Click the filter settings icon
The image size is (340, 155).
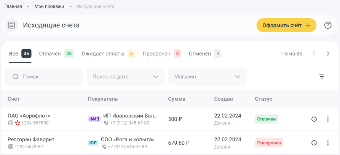pyautogui.click(x=322, y=77)
